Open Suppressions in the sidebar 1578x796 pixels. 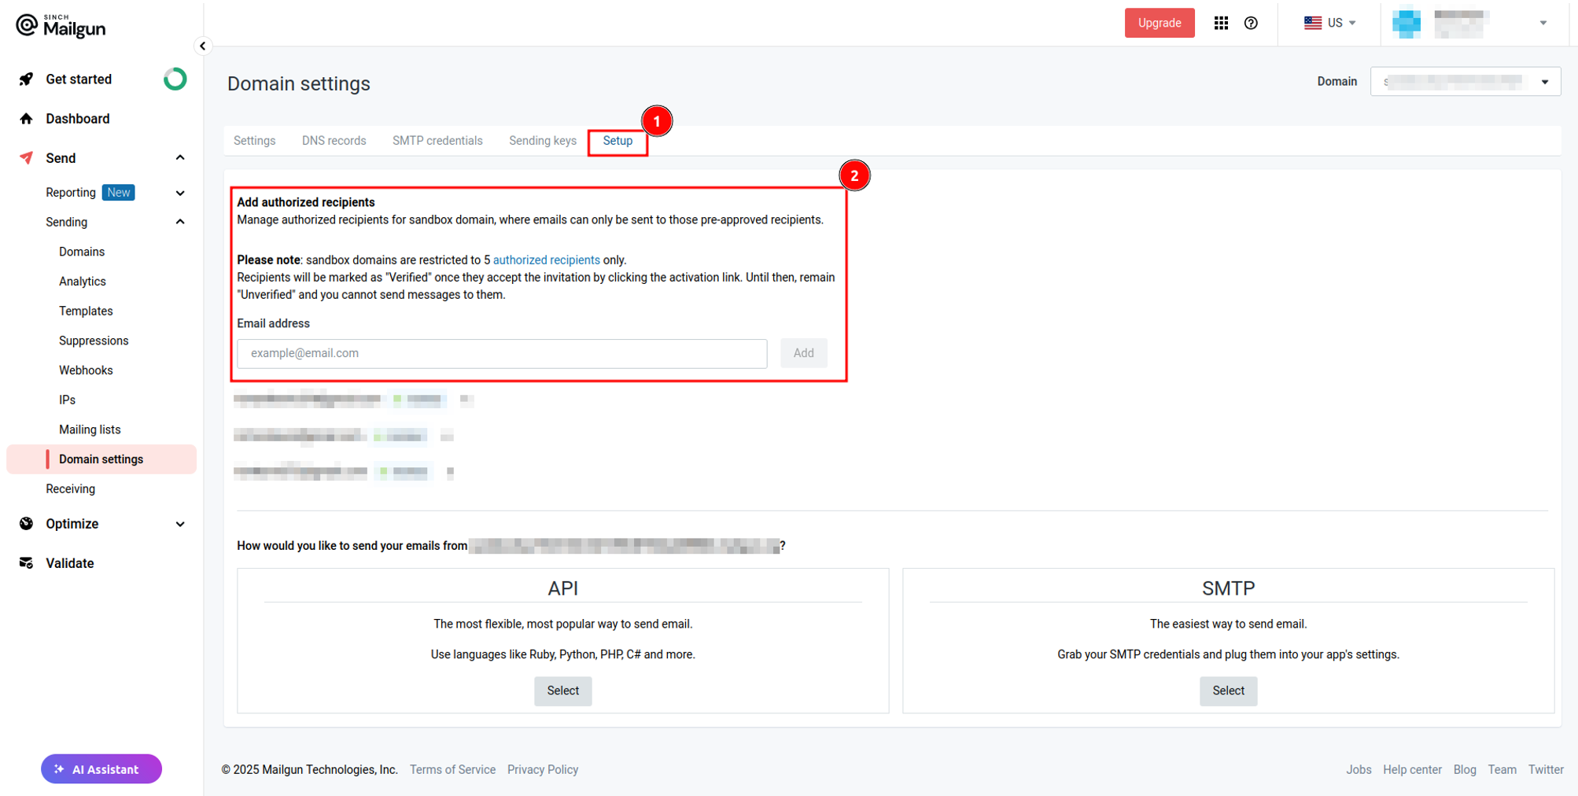point(94,341)
